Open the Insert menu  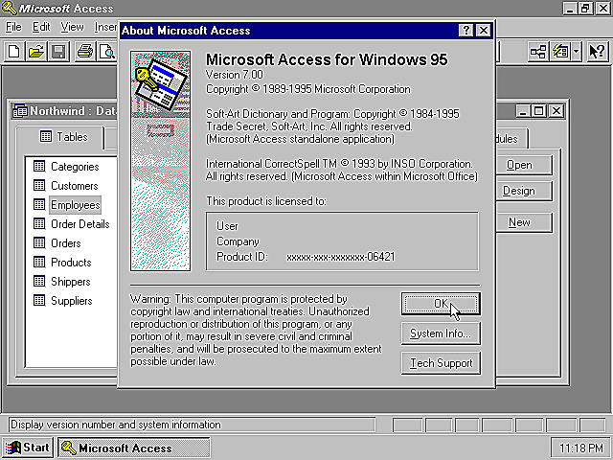[x=105, y=27]
